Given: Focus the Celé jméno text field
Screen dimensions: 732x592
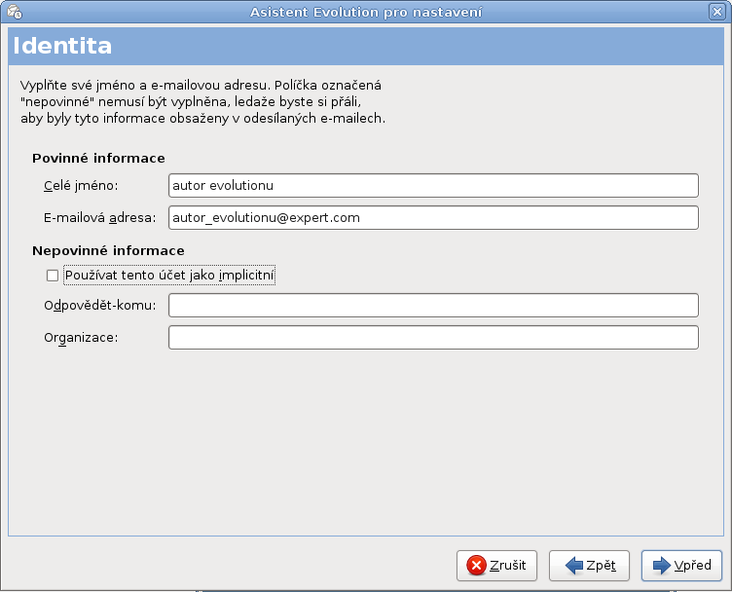Looking at the screenshot, I should (433, 185).
